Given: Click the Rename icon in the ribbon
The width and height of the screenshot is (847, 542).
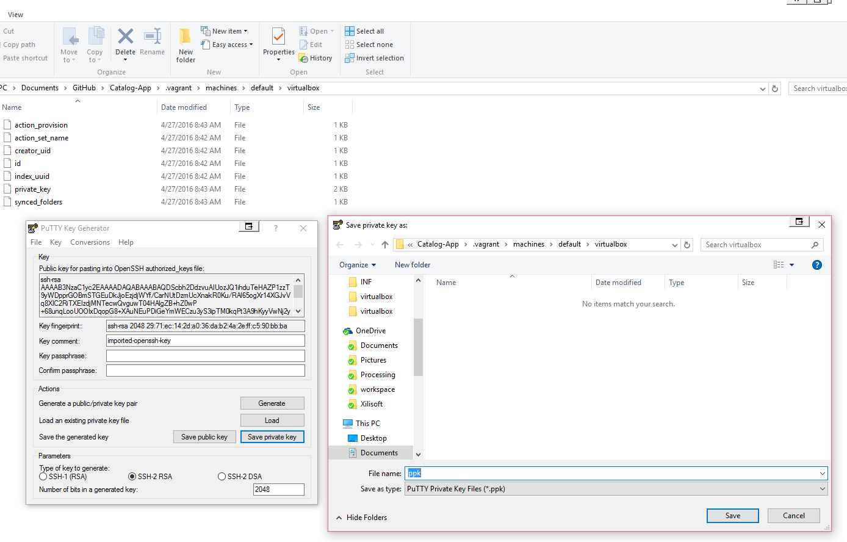Looking at the screenshot, I should (x=152, y=37).
